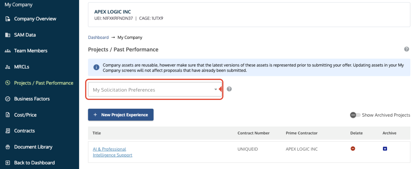Click APEX LOGIC INC prime contractor cell
Viewport: 414px width, 169px height.
[302, 149]
